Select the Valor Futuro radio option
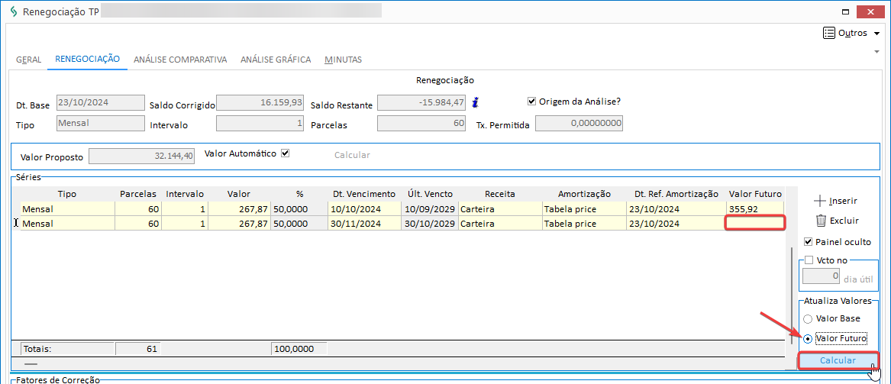Viewport: 891px width, 384px height. [x=807, y=338]
